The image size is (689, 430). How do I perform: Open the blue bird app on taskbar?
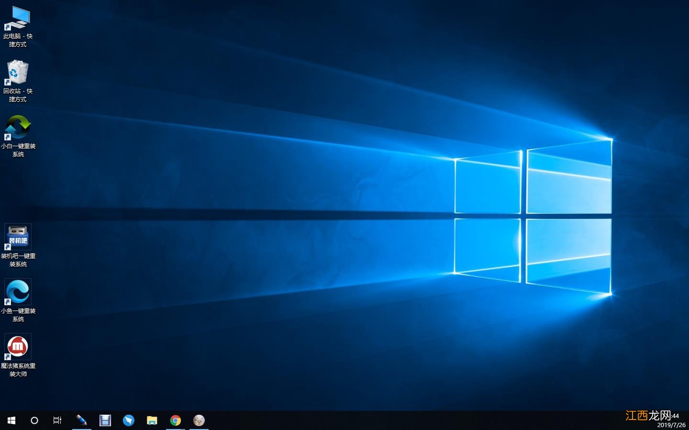(128, 420)
